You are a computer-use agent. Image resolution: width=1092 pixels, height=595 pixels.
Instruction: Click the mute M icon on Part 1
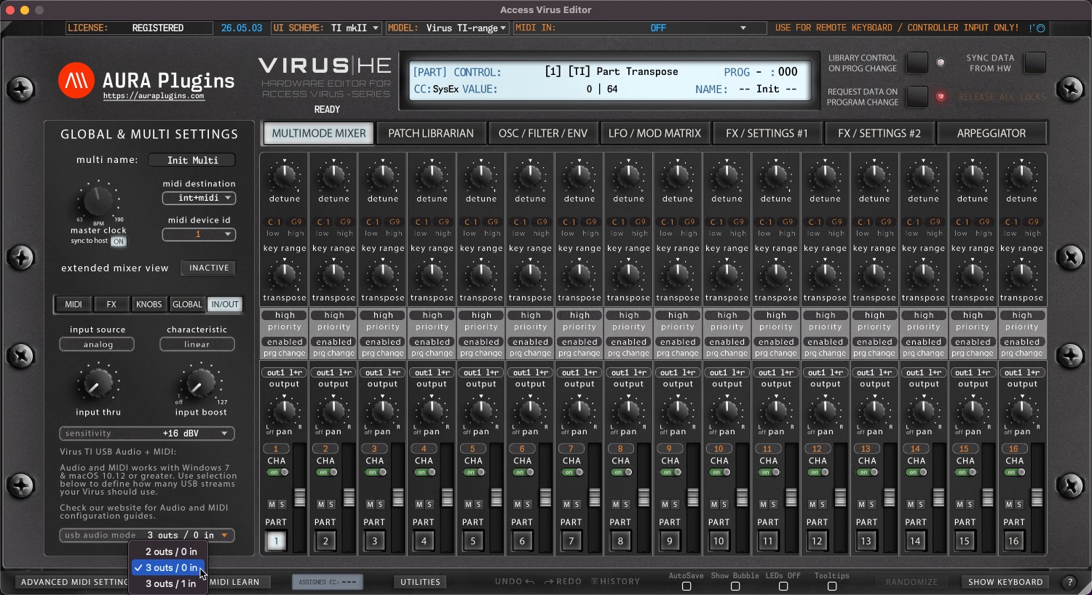272,504
